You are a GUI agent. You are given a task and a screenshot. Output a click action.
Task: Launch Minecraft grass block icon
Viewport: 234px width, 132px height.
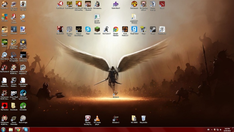[x=97, y=30]
